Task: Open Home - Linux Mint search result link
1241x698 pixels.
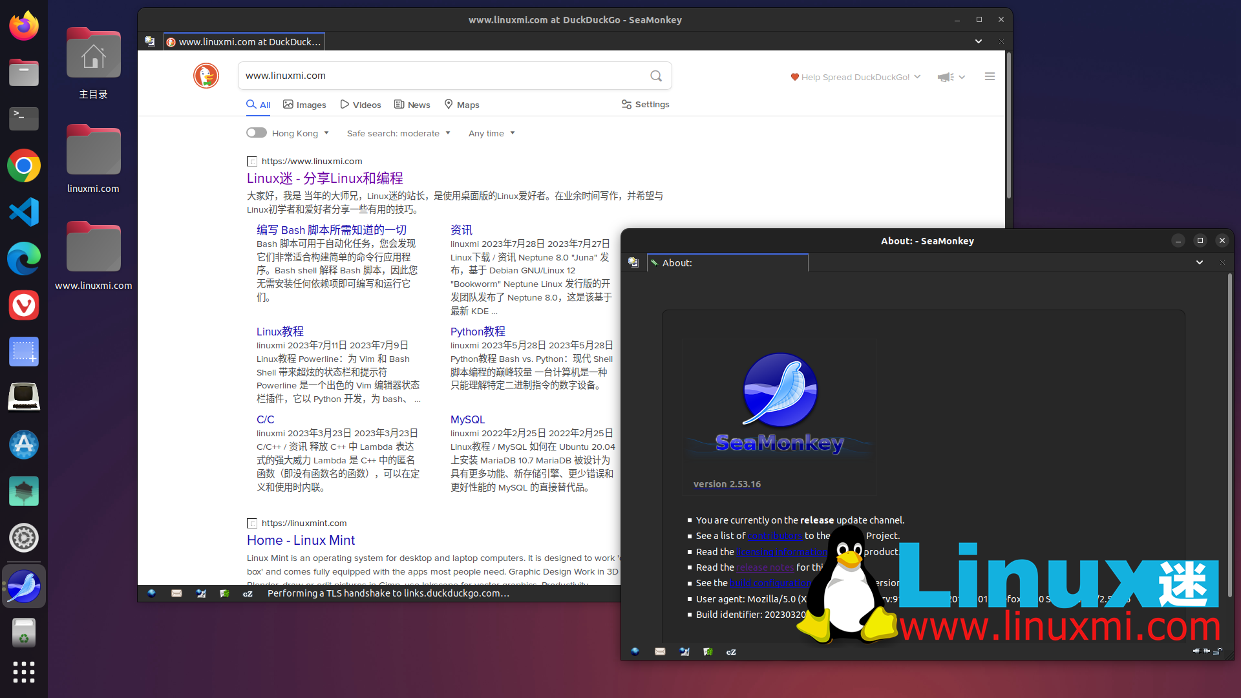Action: point(300,538)
